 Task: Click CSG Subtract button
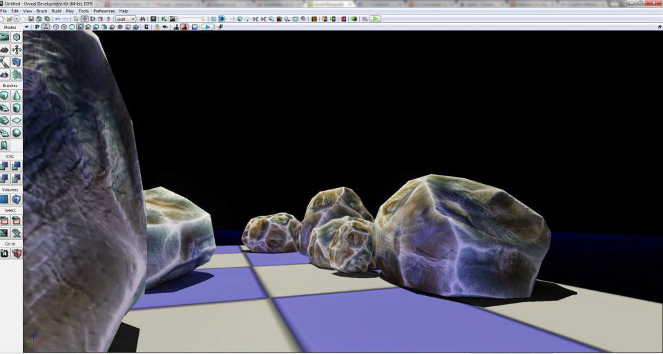pos(17,165)
